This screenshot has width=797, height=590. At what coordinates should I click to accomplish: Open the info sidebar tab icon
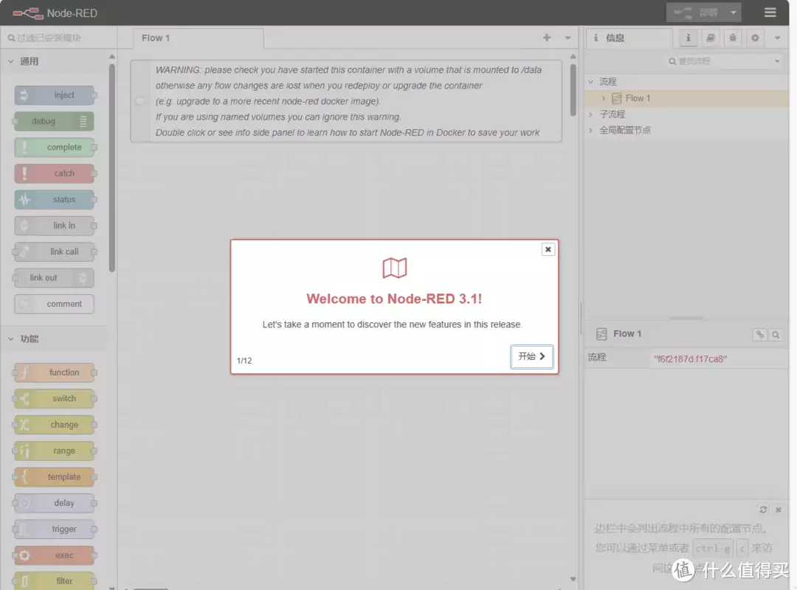689,38
